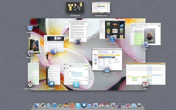
Task: Open Launchpad rocket icon in the Dock
Action: (x=43, y=105)
